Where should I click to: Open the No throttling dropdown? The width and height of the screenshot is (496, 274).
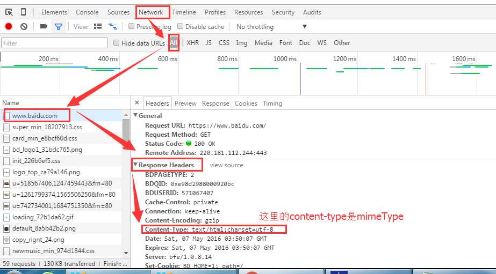tap(271, 26)
